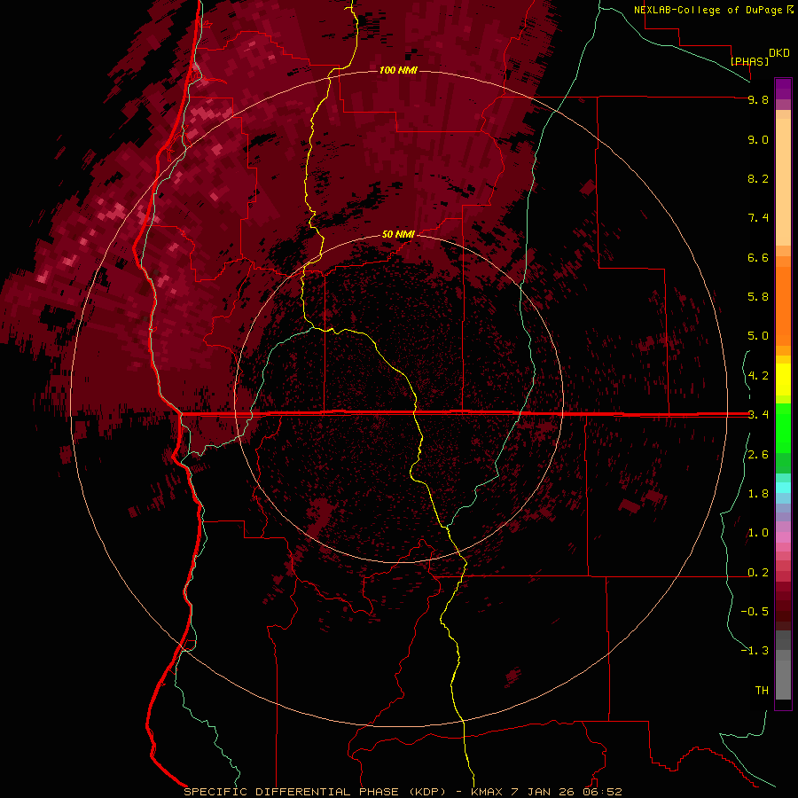
Task: Pick the purple band atop the color bar
Action: click(x=783, y=89)
